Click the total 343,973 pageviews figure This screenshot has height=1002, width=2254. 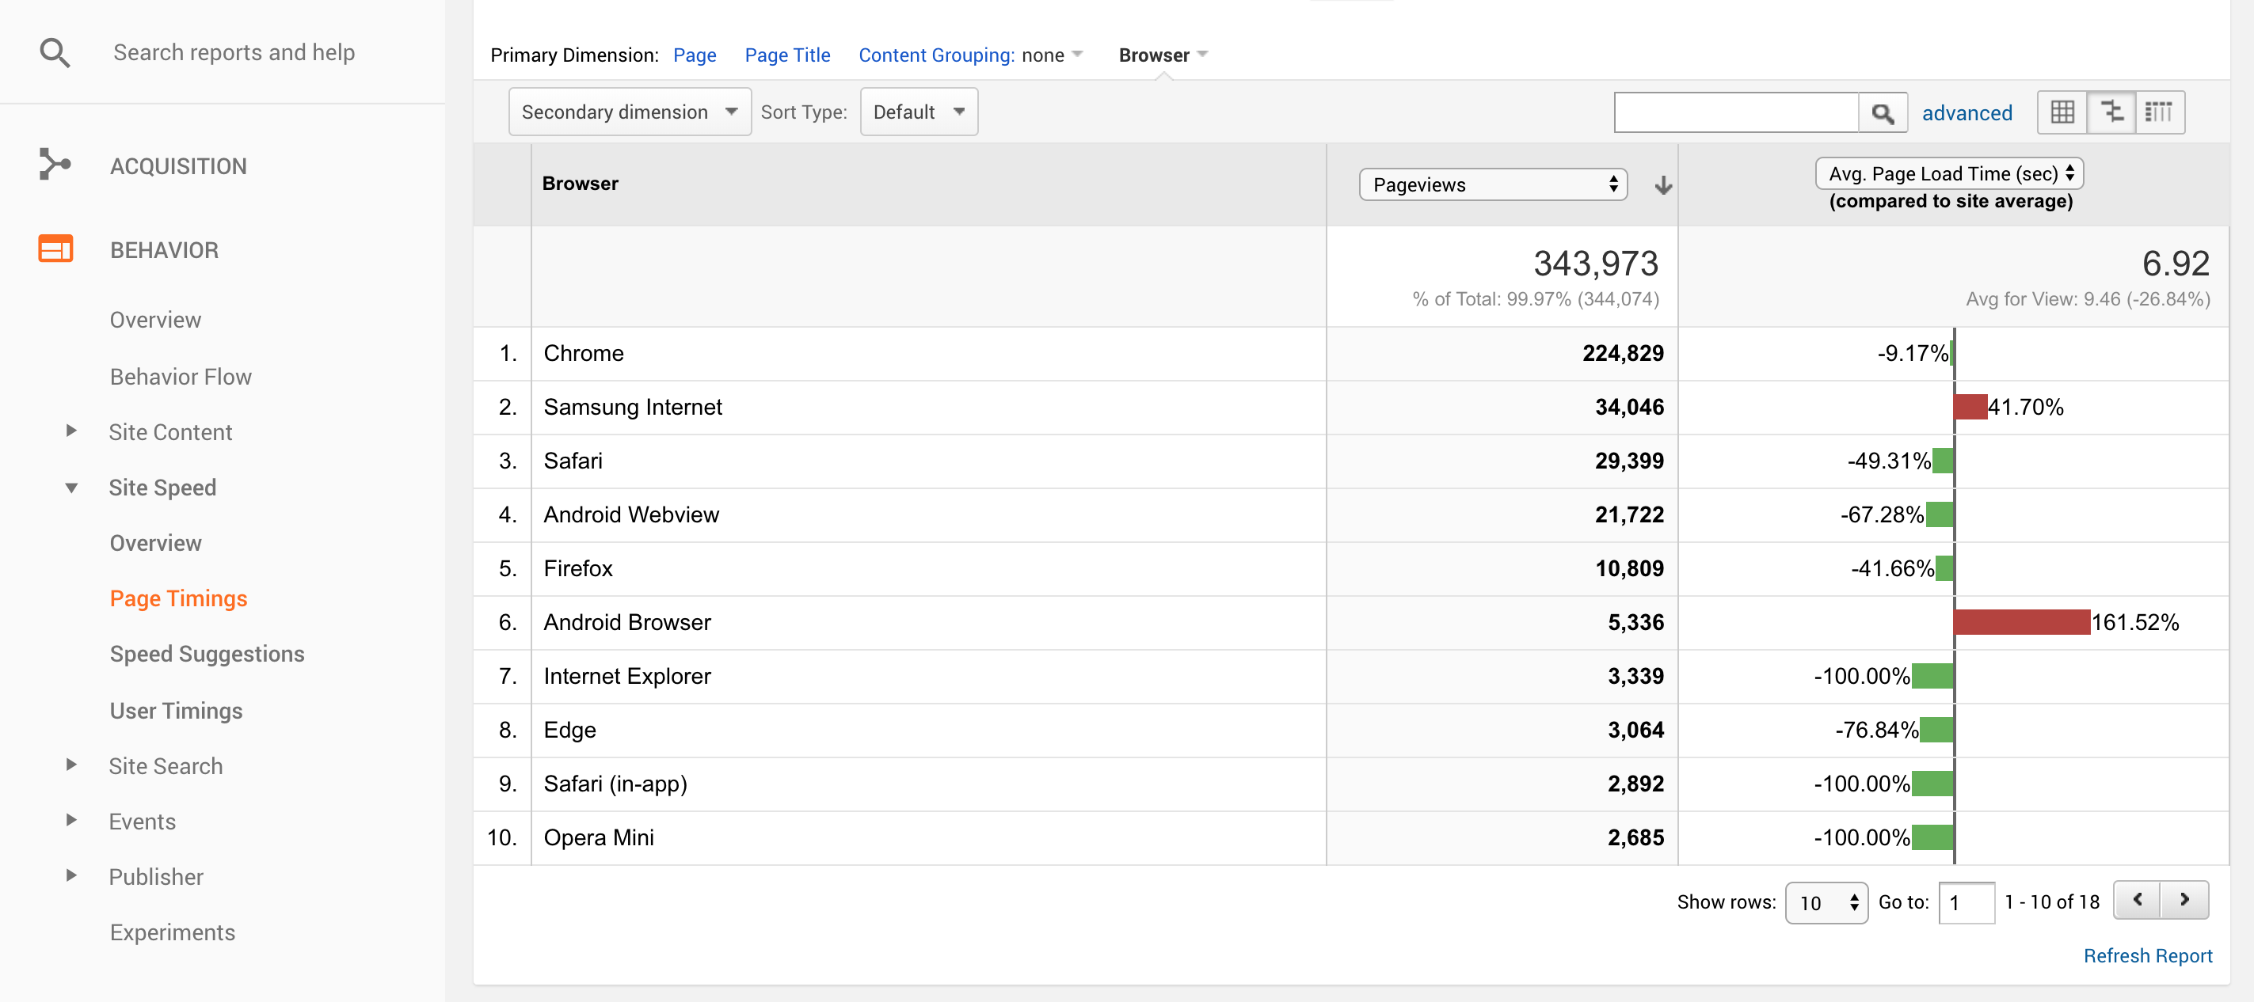point(1596,264)
